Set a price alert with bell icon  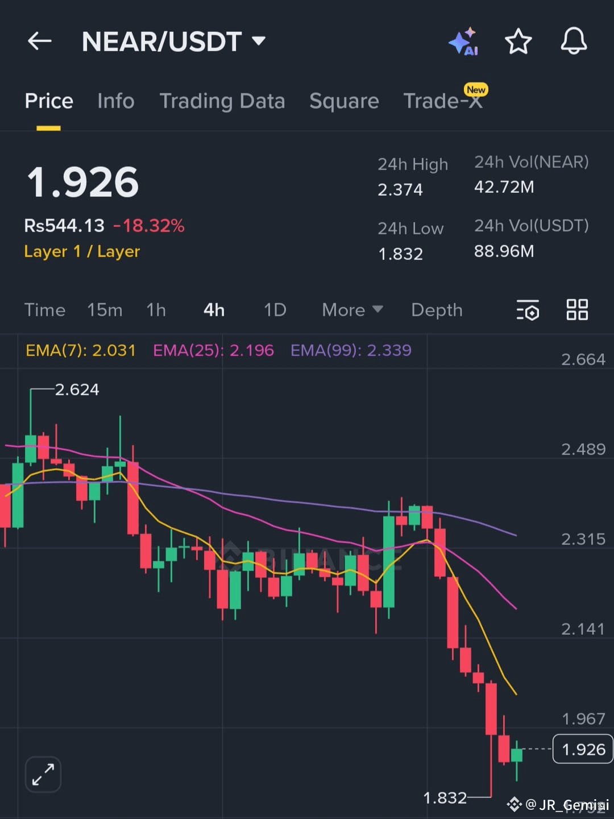(574, 41)
